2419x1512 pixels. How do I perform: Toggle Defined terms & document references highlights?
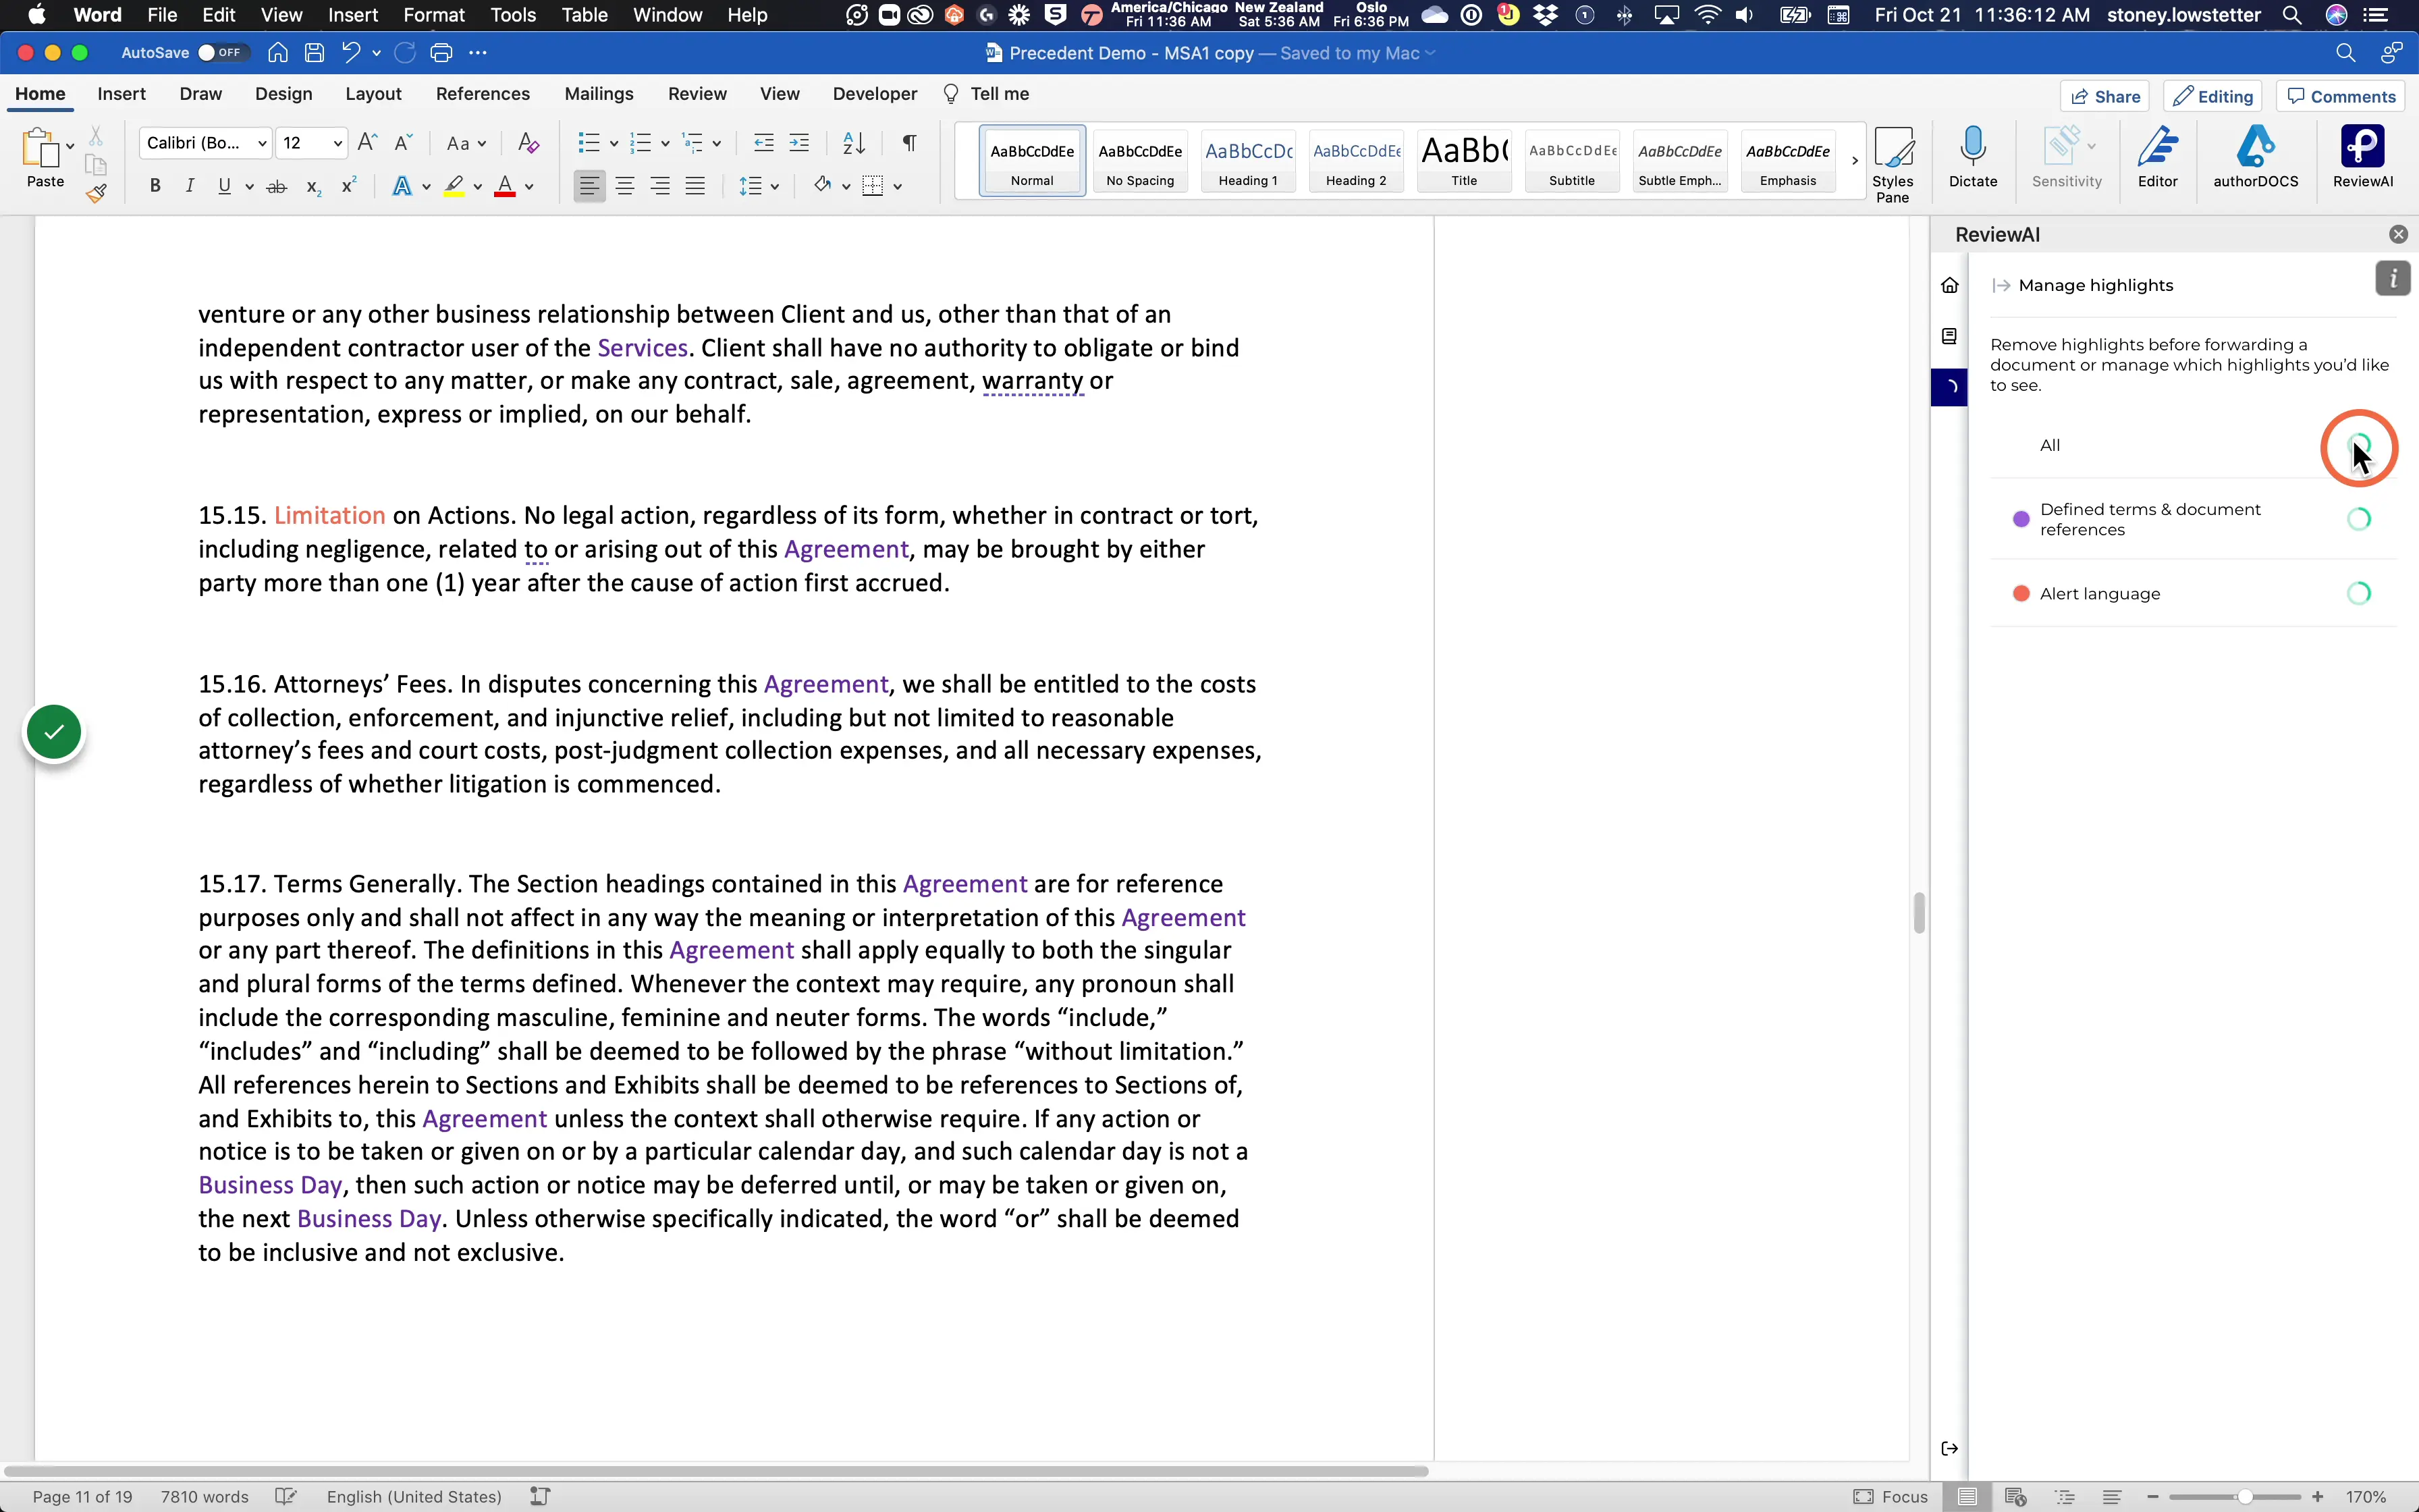[x=2359, y=519]
